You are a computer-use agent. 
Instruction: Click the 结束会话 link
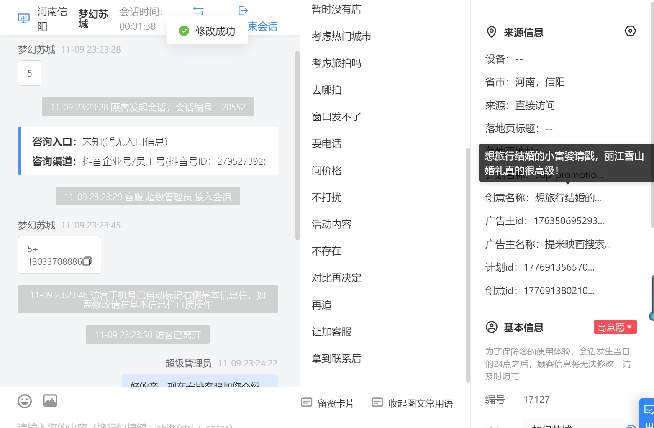click(263, 26)
